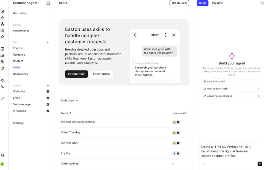This screenshot has width=264, height=170.
Task: Toggle the Email status checkmark
Action: point(48,98)
